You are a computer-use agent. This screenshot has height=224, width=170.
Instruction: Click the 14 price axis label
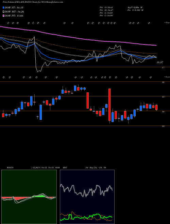pyautogui.click(x=163, y=112)
